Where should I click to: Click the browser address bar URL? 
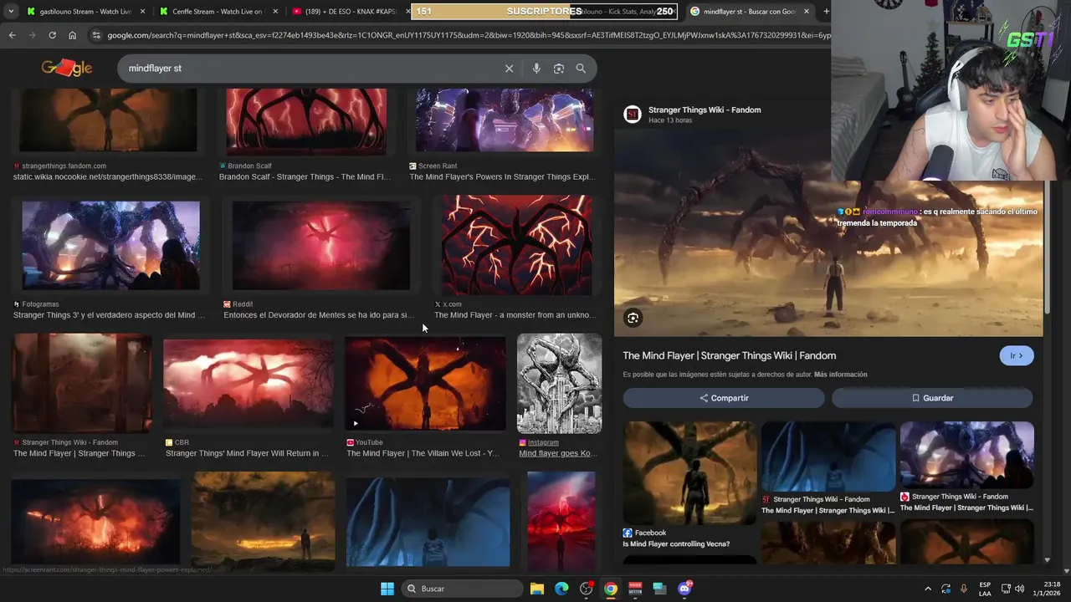click(469, 35)
